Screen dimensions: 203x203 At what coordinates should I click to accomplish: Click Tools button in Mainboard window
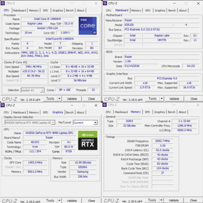(153, 99)
